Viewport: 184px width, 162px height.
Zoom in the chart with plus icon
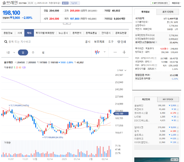click(124, 52)
